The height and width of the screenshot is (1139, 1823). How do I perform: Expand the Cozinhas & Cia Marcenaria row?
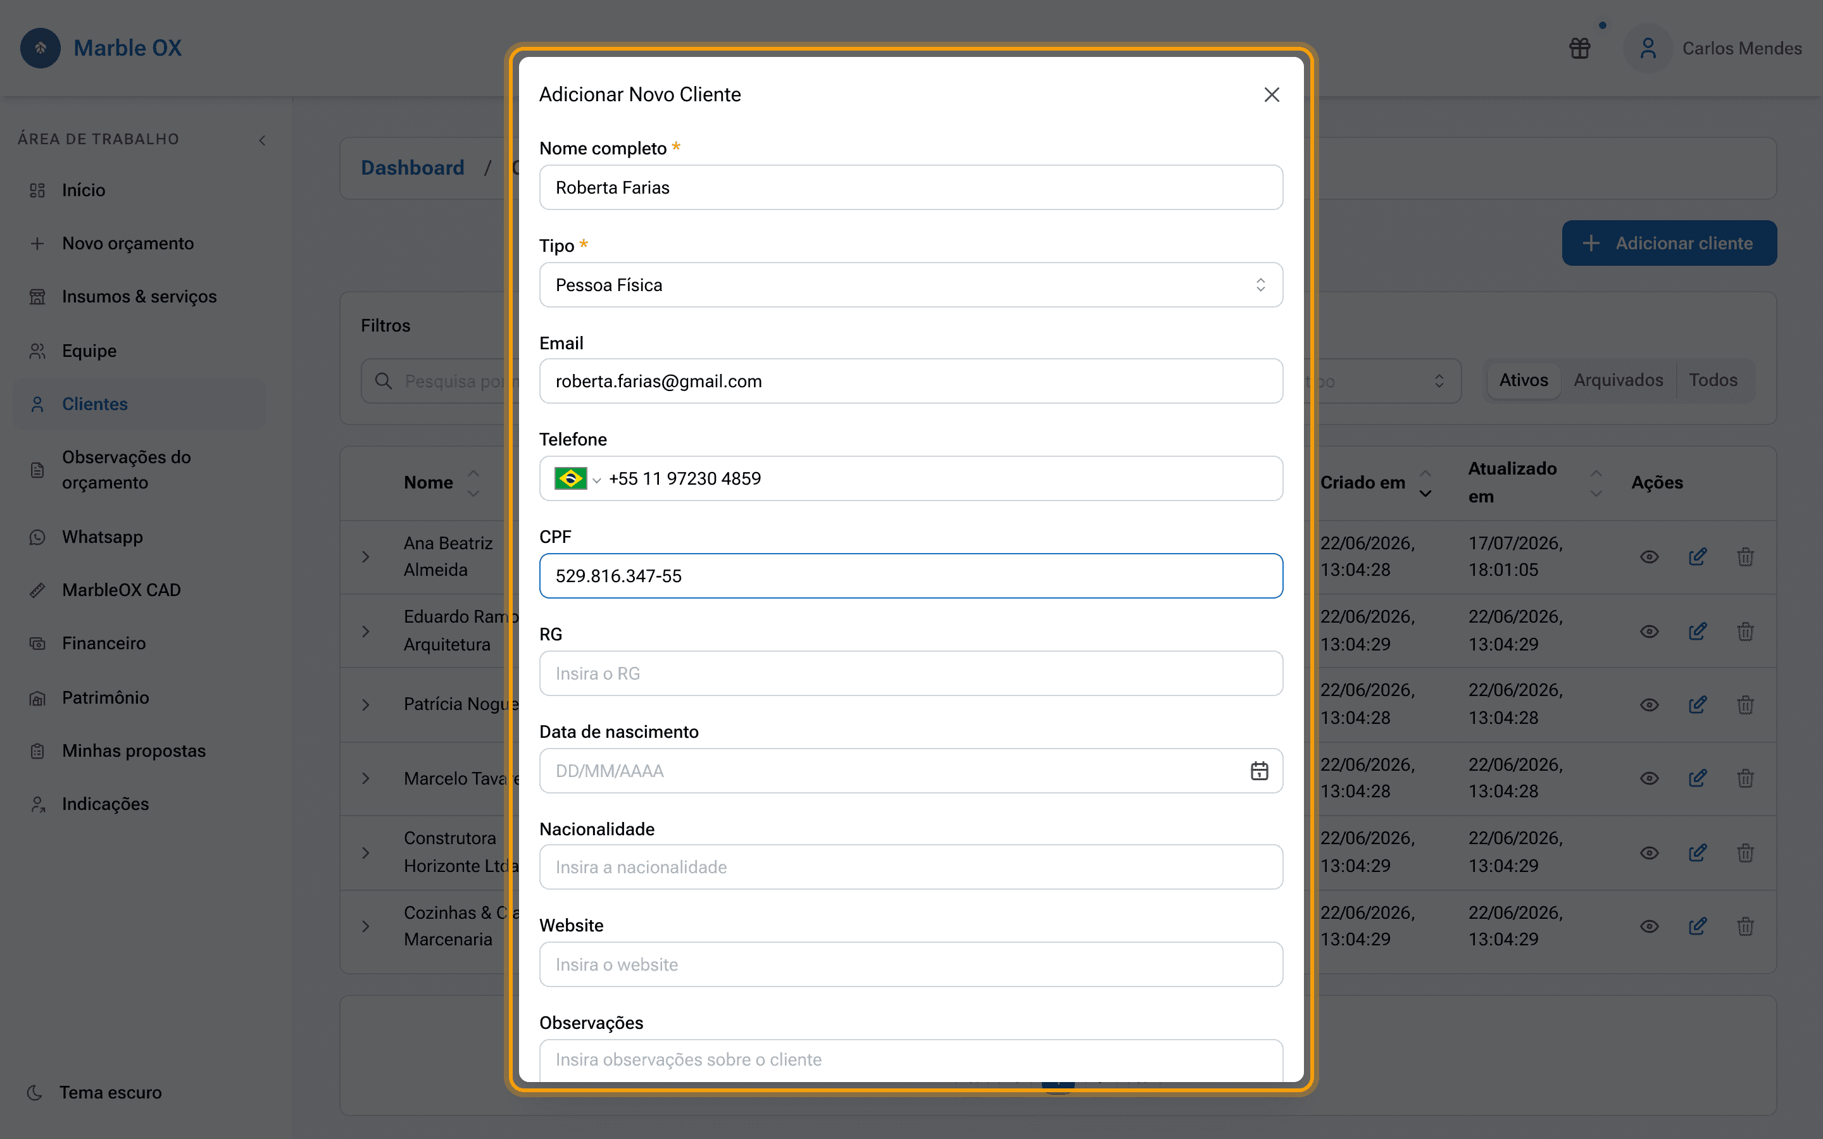pyautogui.click(x=365, y=926)
